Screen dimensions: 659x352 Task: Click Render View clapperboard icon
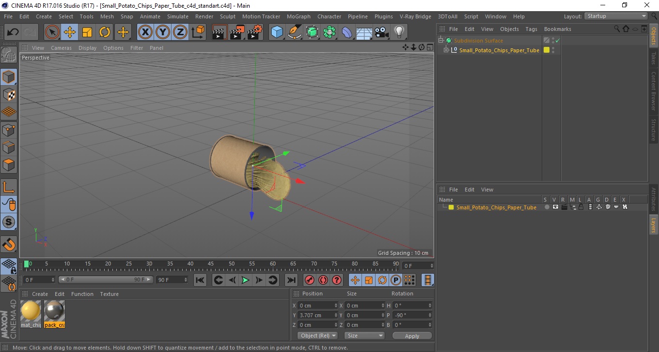coord(220,32)
